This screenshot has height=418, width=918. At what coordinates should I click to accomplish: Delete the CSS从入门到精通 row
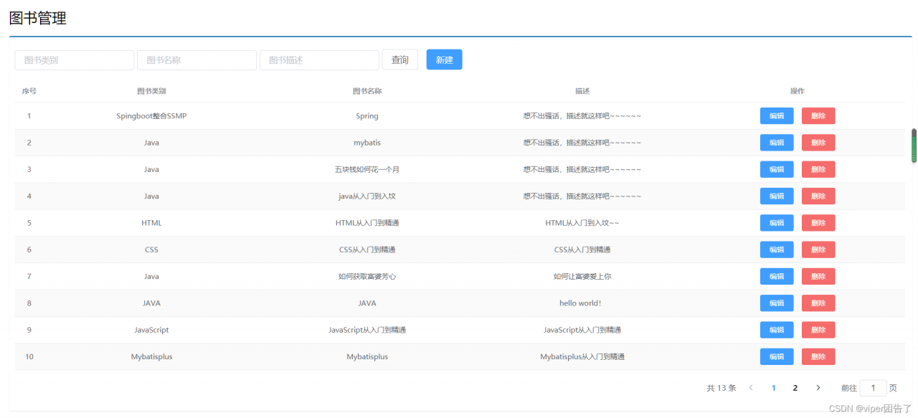tap(818, 250)
